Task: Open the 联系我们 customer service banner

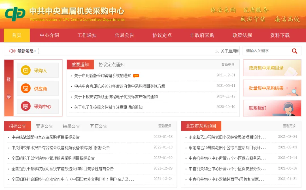Action: click(272, 108)
